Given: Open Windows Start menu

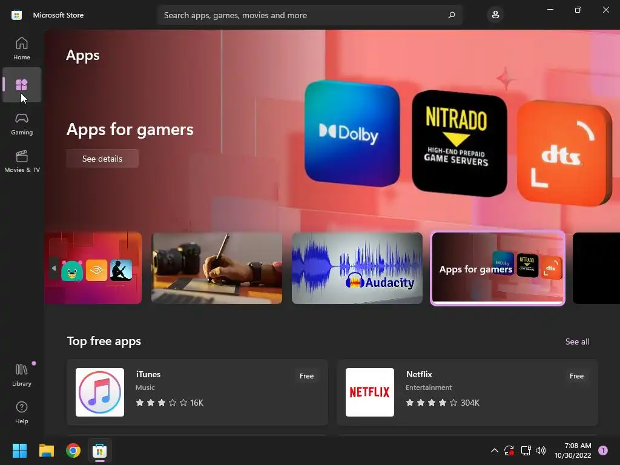Looking at the screenshot, I should (19, 450).
